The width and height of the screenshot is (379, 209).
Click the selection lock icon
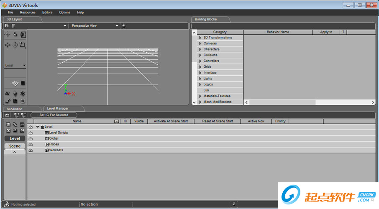[x=15, y=34]
